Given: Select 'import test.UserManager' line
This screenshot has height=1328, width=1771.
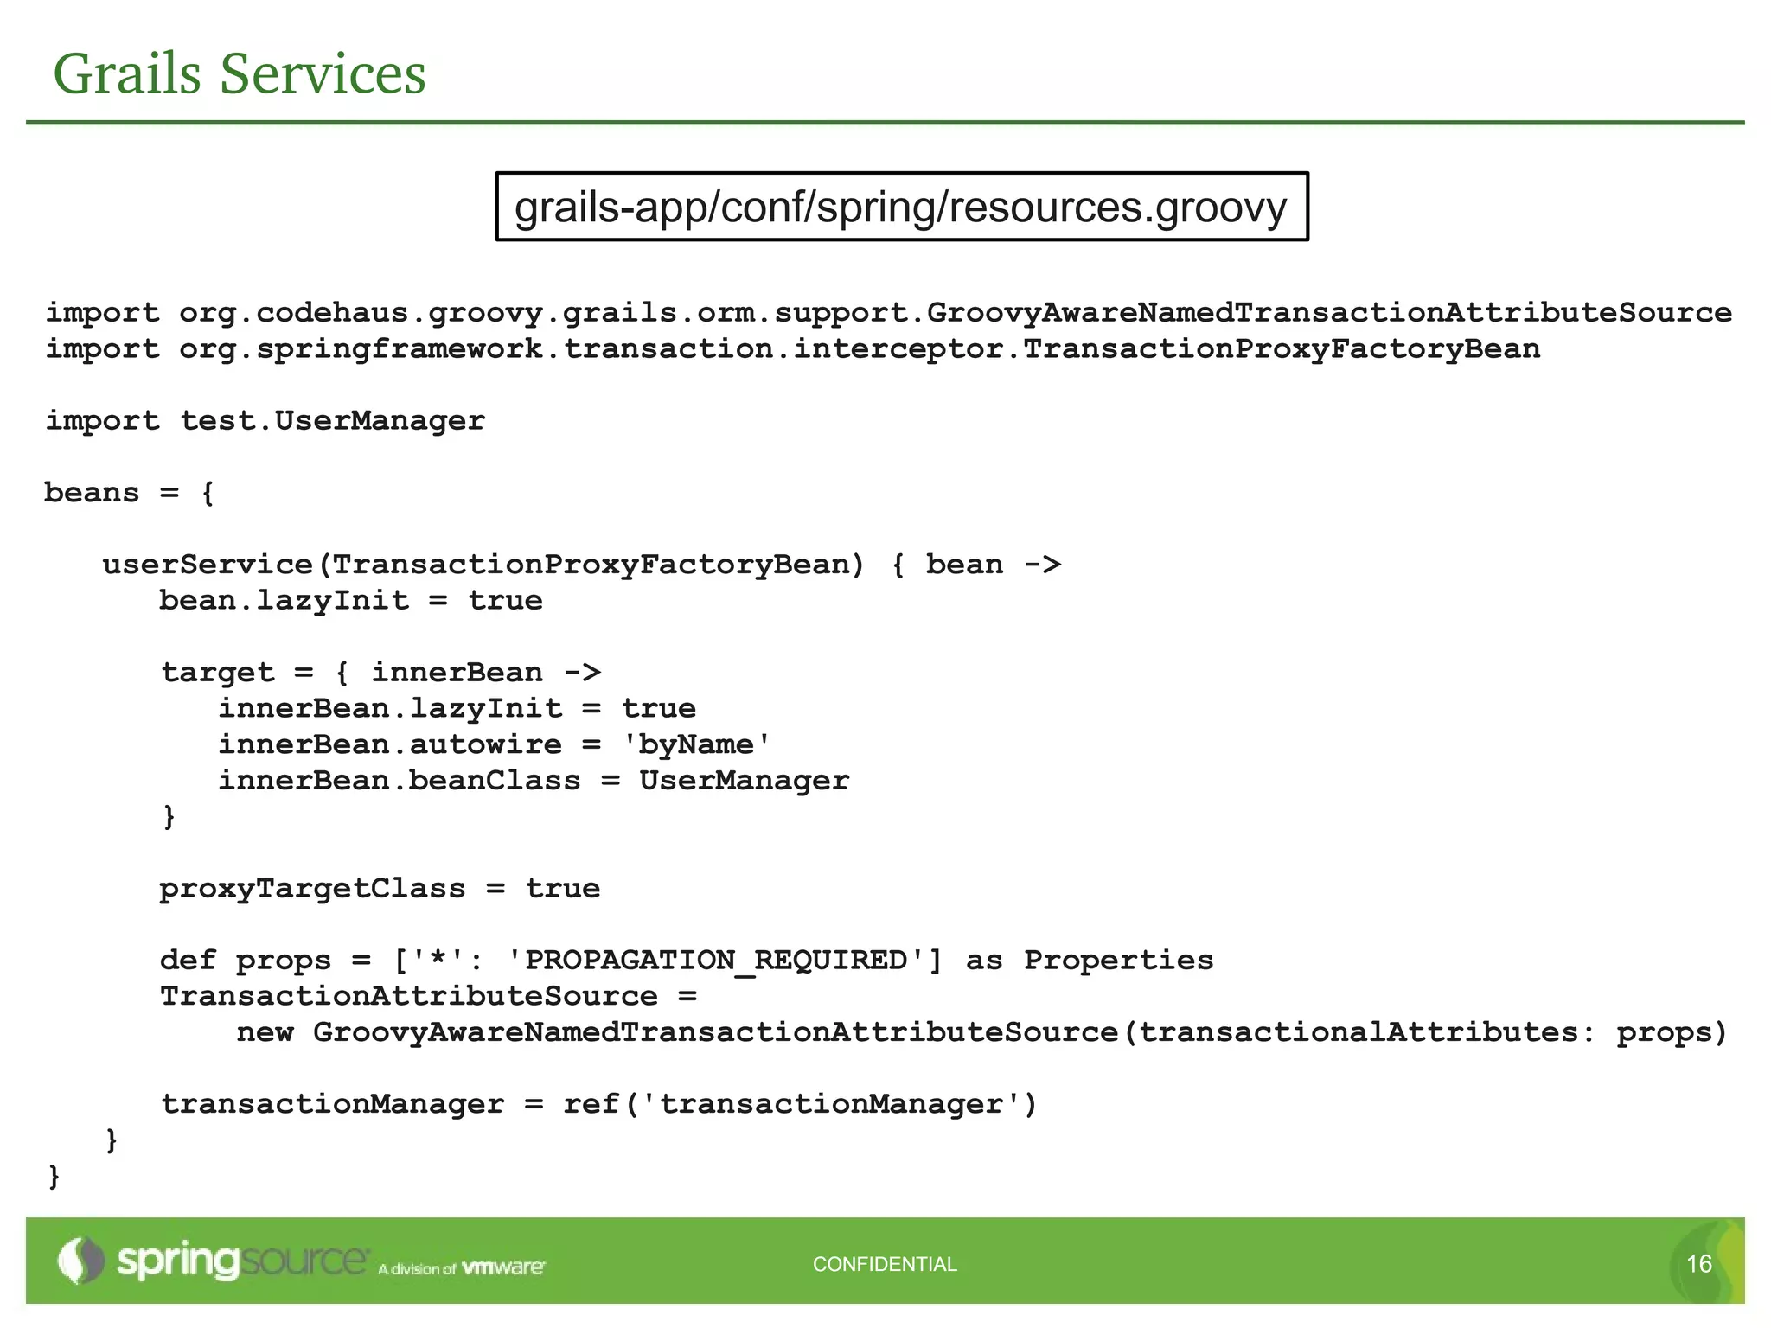Looking at the screenshot, I should 265,420.
